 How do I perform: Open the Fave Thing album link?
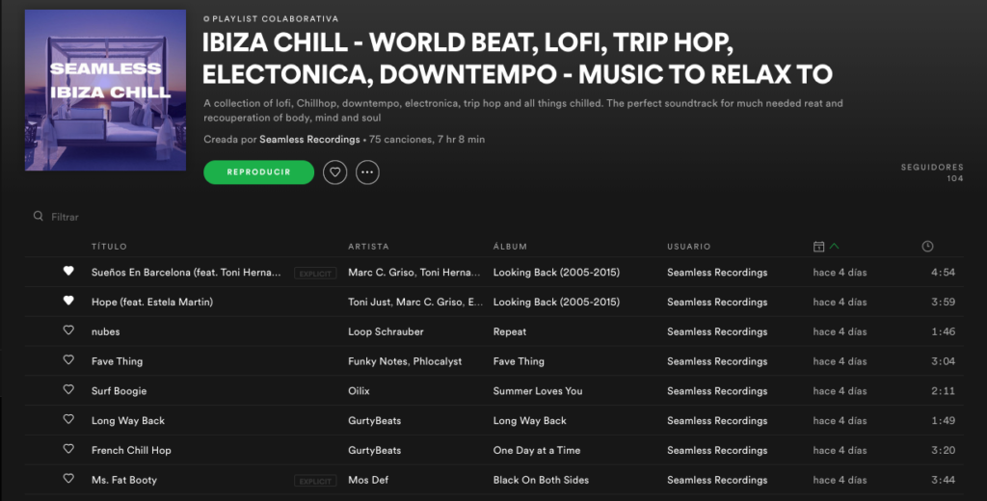point(519,361)
